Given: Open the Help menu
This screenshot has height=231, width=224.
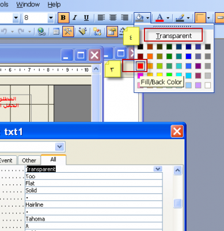Looking at the screenshot, I should click(54, 4).
